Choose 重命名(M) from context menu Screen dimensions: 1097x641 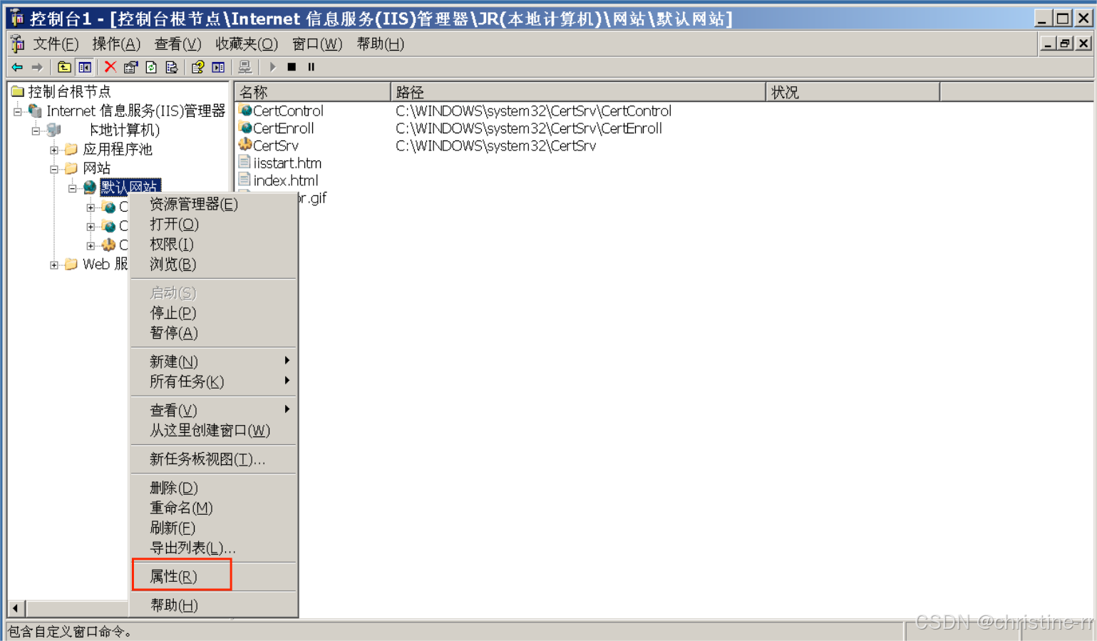click(213, 508)
